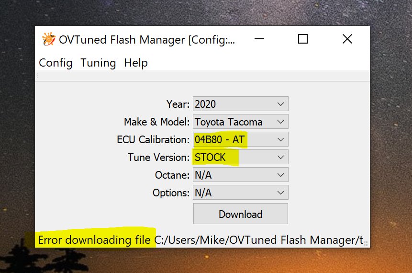The height and width of the screenshot is (273, 412).
Task: Open the Help menu
Action: pos(136,63)
